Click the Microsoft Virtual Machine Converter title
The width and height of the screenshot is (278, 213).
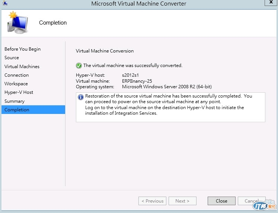click(x=139, y=4)
